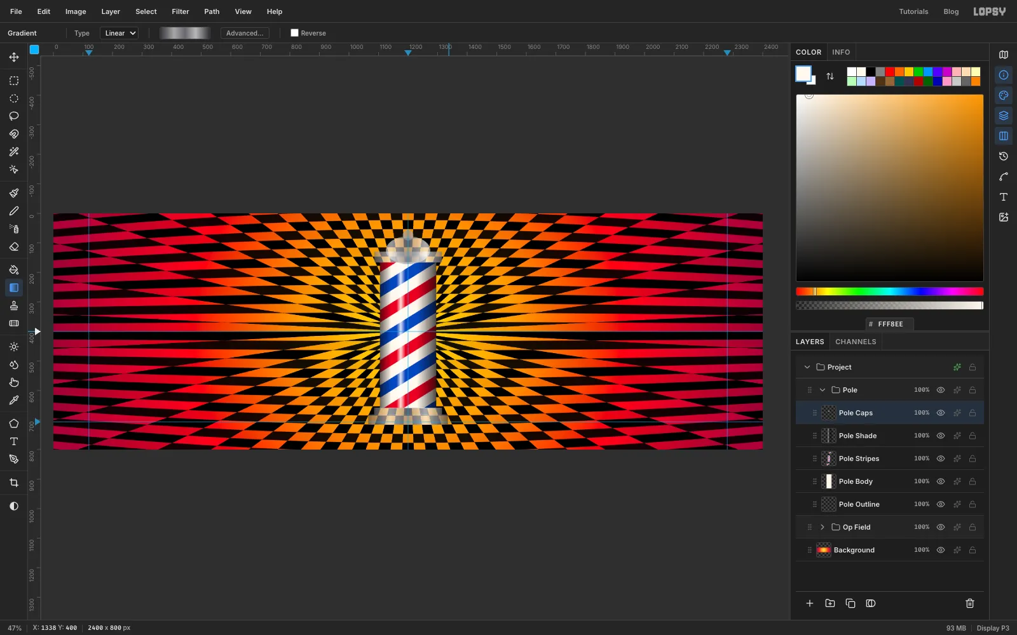Pick the Magic Wand tool
Viewport: 1017px width, 635px height.
(14, 152)
